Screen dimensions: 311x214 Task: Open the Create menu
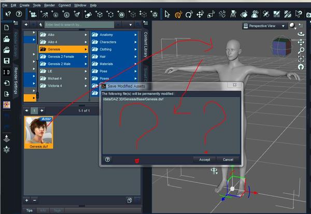pyautogui.click(x=24, y=5)
